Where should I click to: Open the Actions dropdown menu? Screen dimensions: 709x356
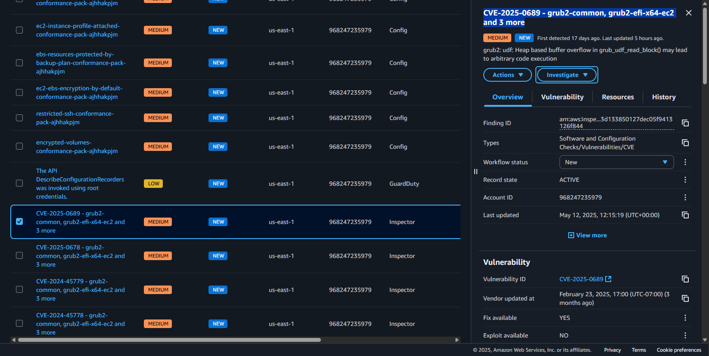[x=507, y=75]
